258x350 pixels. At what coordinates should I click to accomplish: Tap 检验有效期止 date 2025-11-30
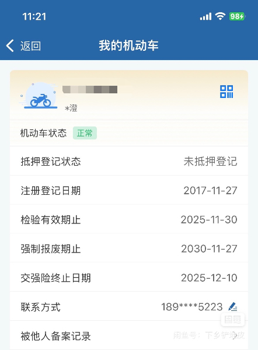click(209, 220)
